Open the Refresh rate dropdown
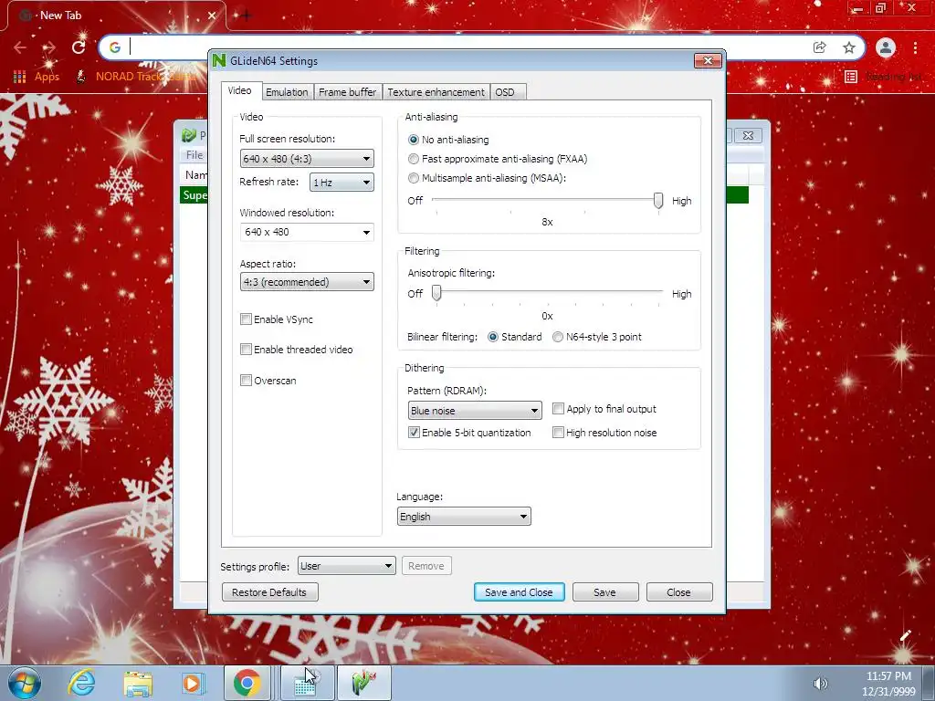Viewport: 935px width, 701px height. 341,183
